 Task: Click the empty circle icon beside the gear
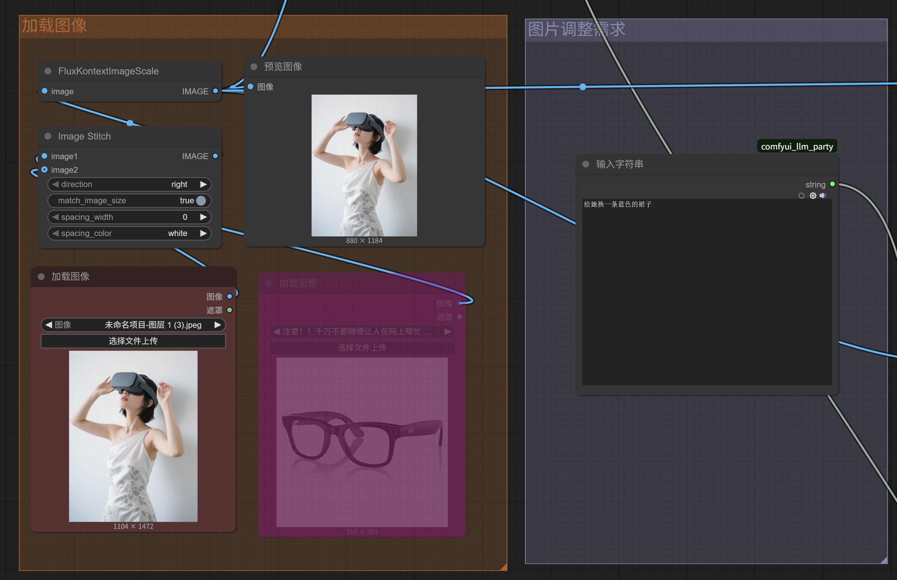click(801, 196)
